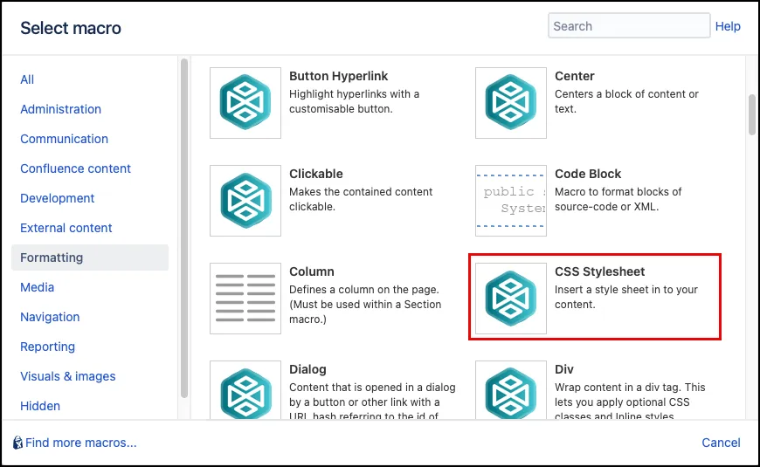Click description 'Makes the contained content clickable.'
The height and width of the screenshot is (467, 760).
tap(361, 199)
